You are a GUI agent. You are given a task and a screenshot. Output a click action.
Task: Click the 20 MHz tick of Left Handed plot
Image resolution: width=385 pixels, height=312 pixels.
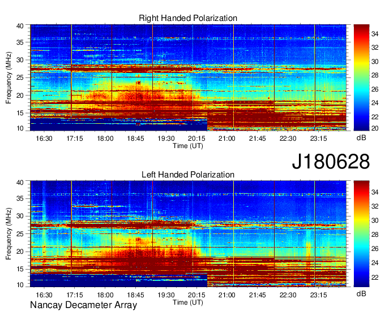(20, 252)
